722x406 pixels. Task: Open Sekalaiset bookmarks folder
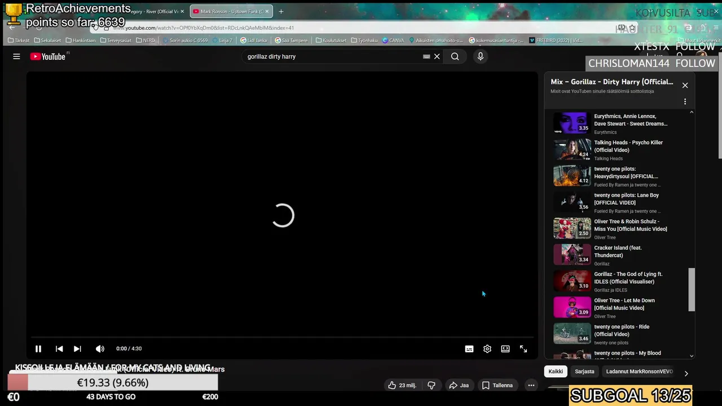47,41
